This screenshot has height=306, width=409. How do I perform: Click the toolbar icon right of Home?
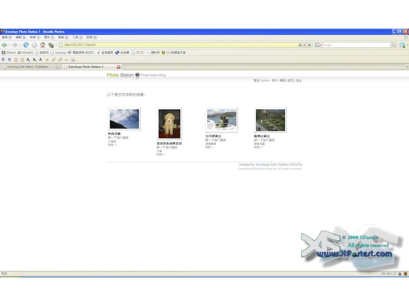(51, 45)
